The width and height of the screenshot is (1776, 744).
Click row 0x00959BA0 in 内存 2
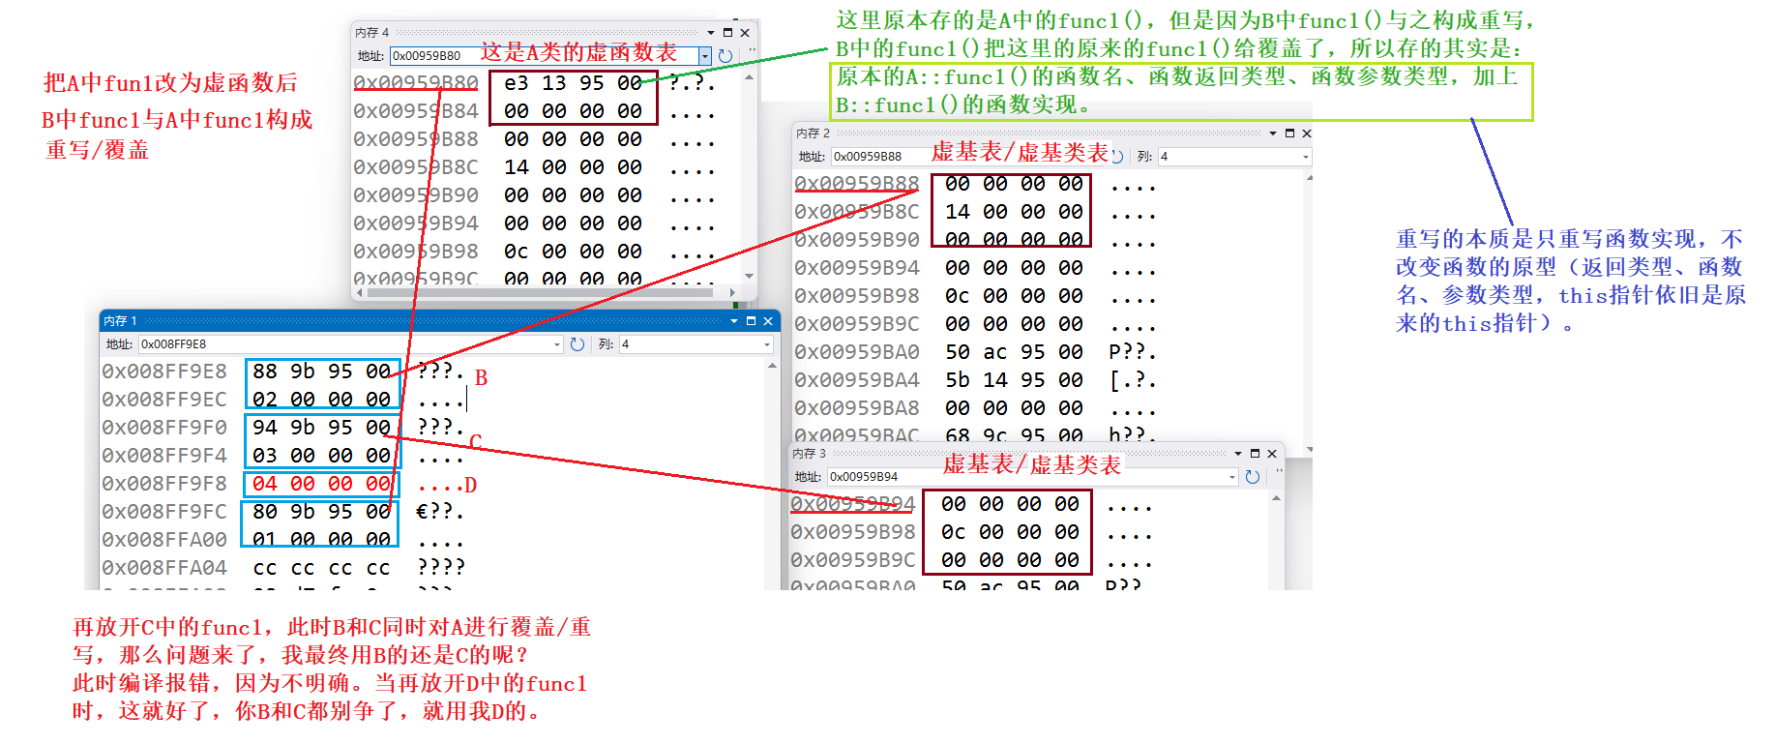pyautogui.click(x=976, y=352)
